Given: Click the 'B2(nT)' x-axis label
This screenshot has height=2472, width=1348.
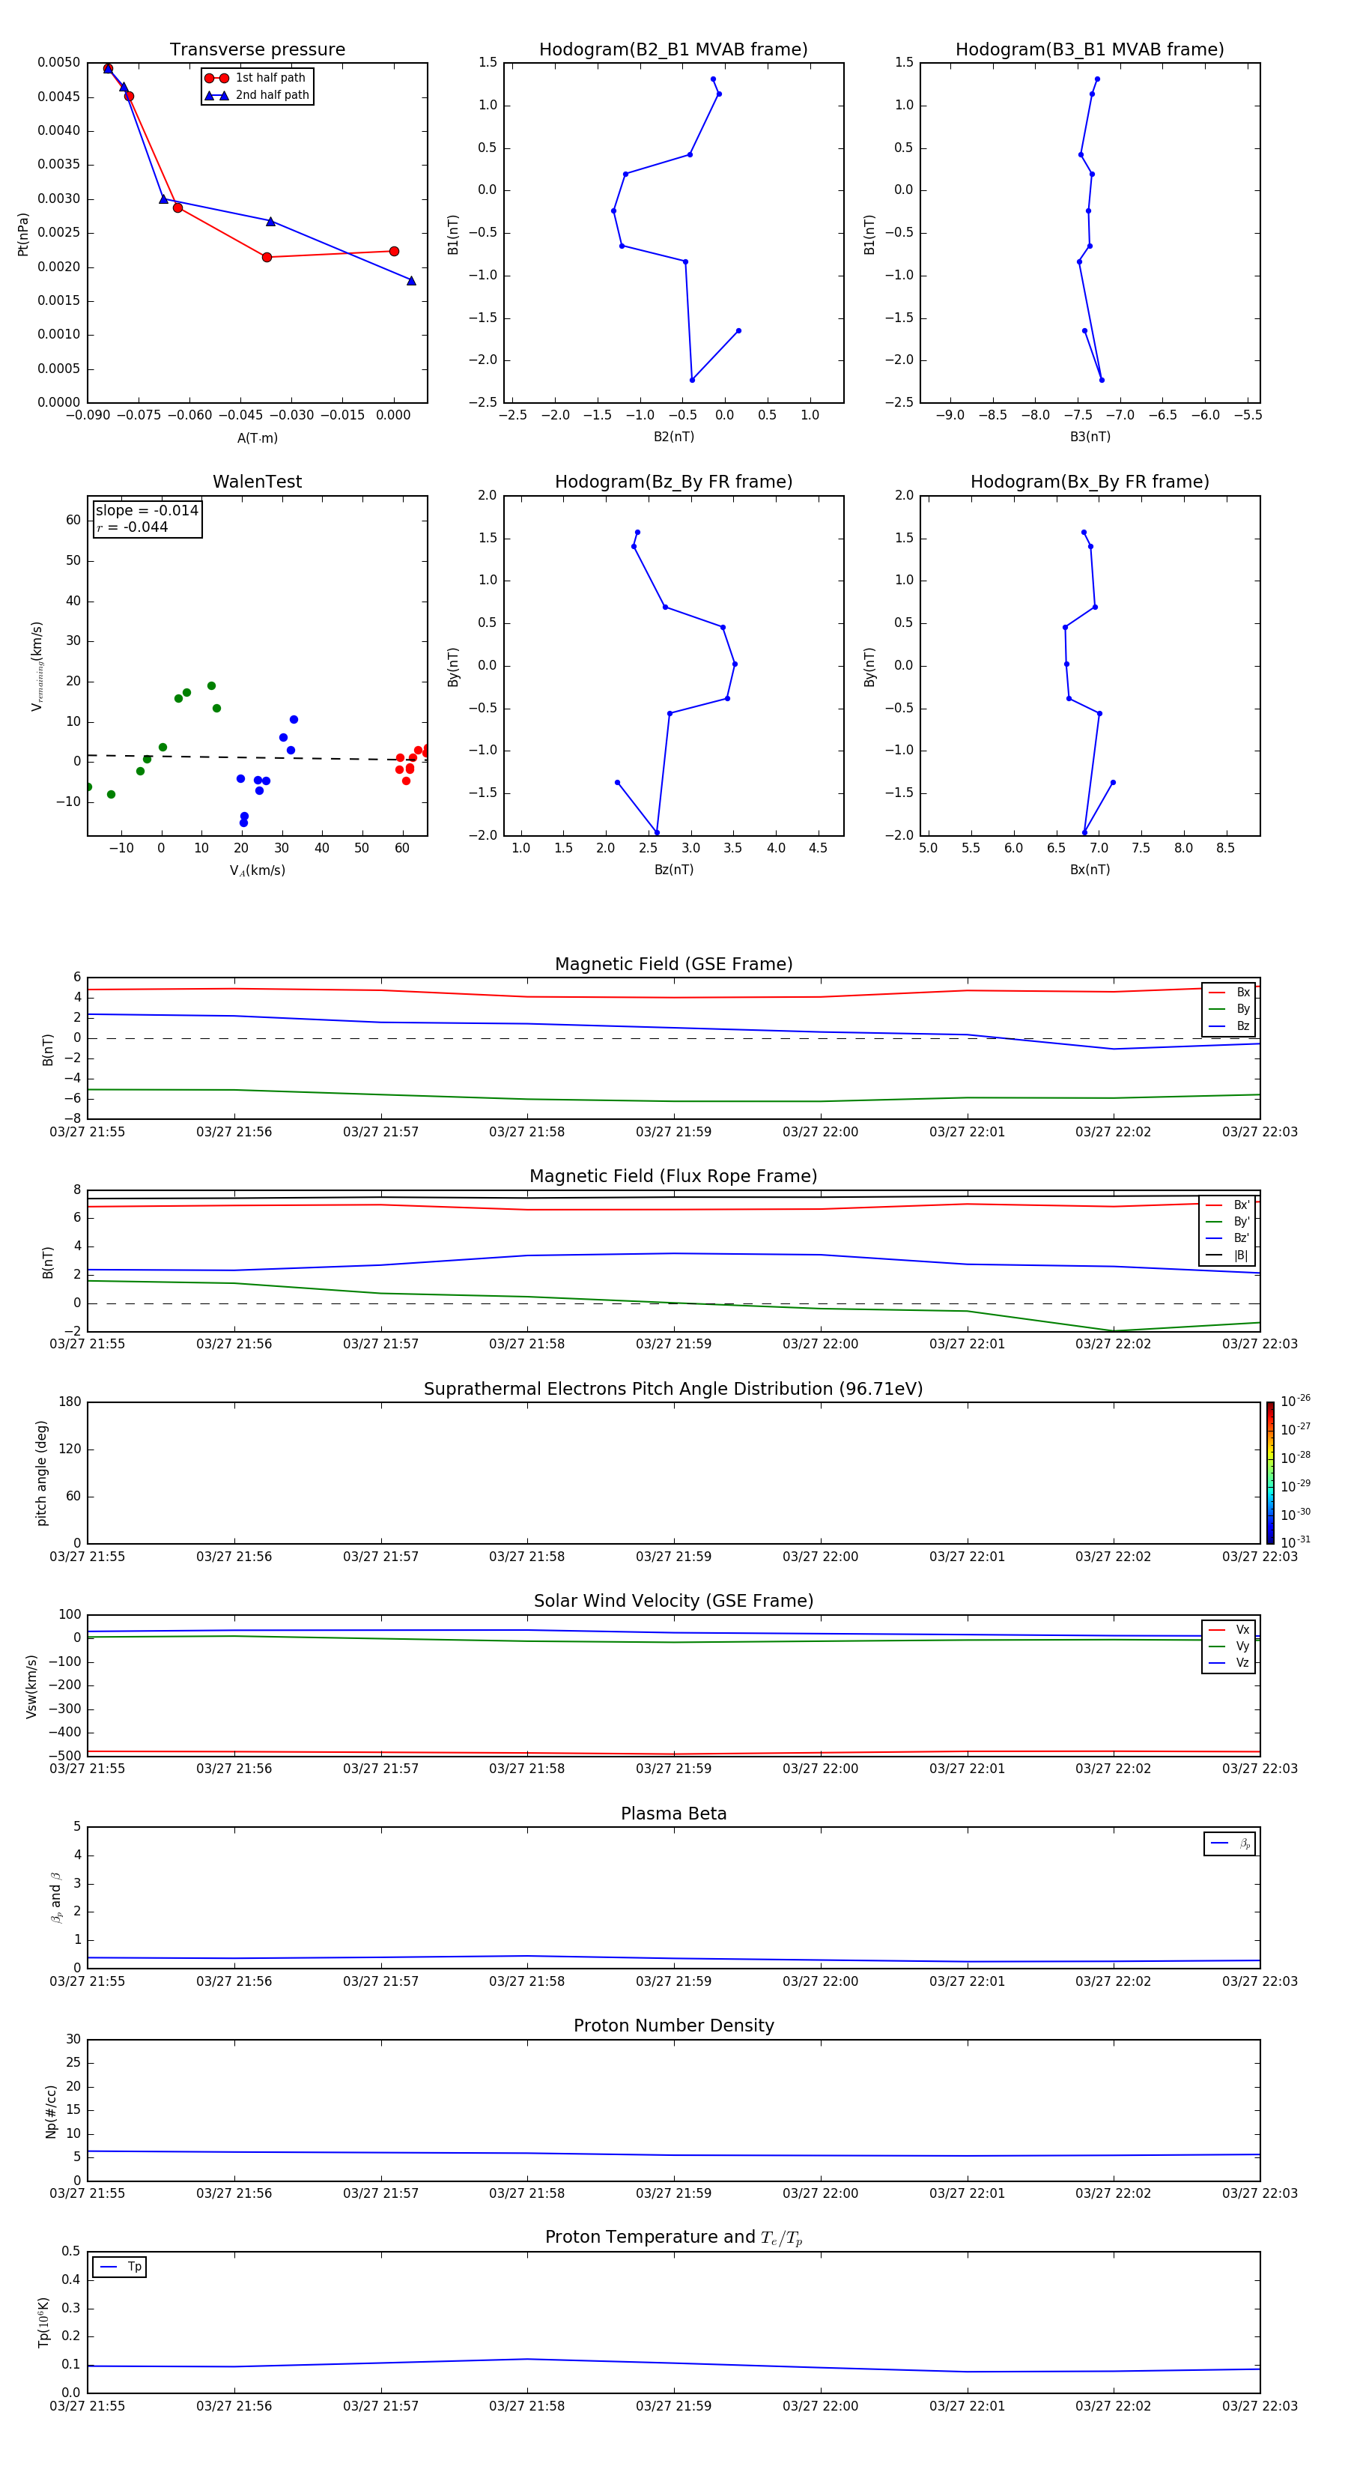Looking at the screenshot, I should pos(673,437).
